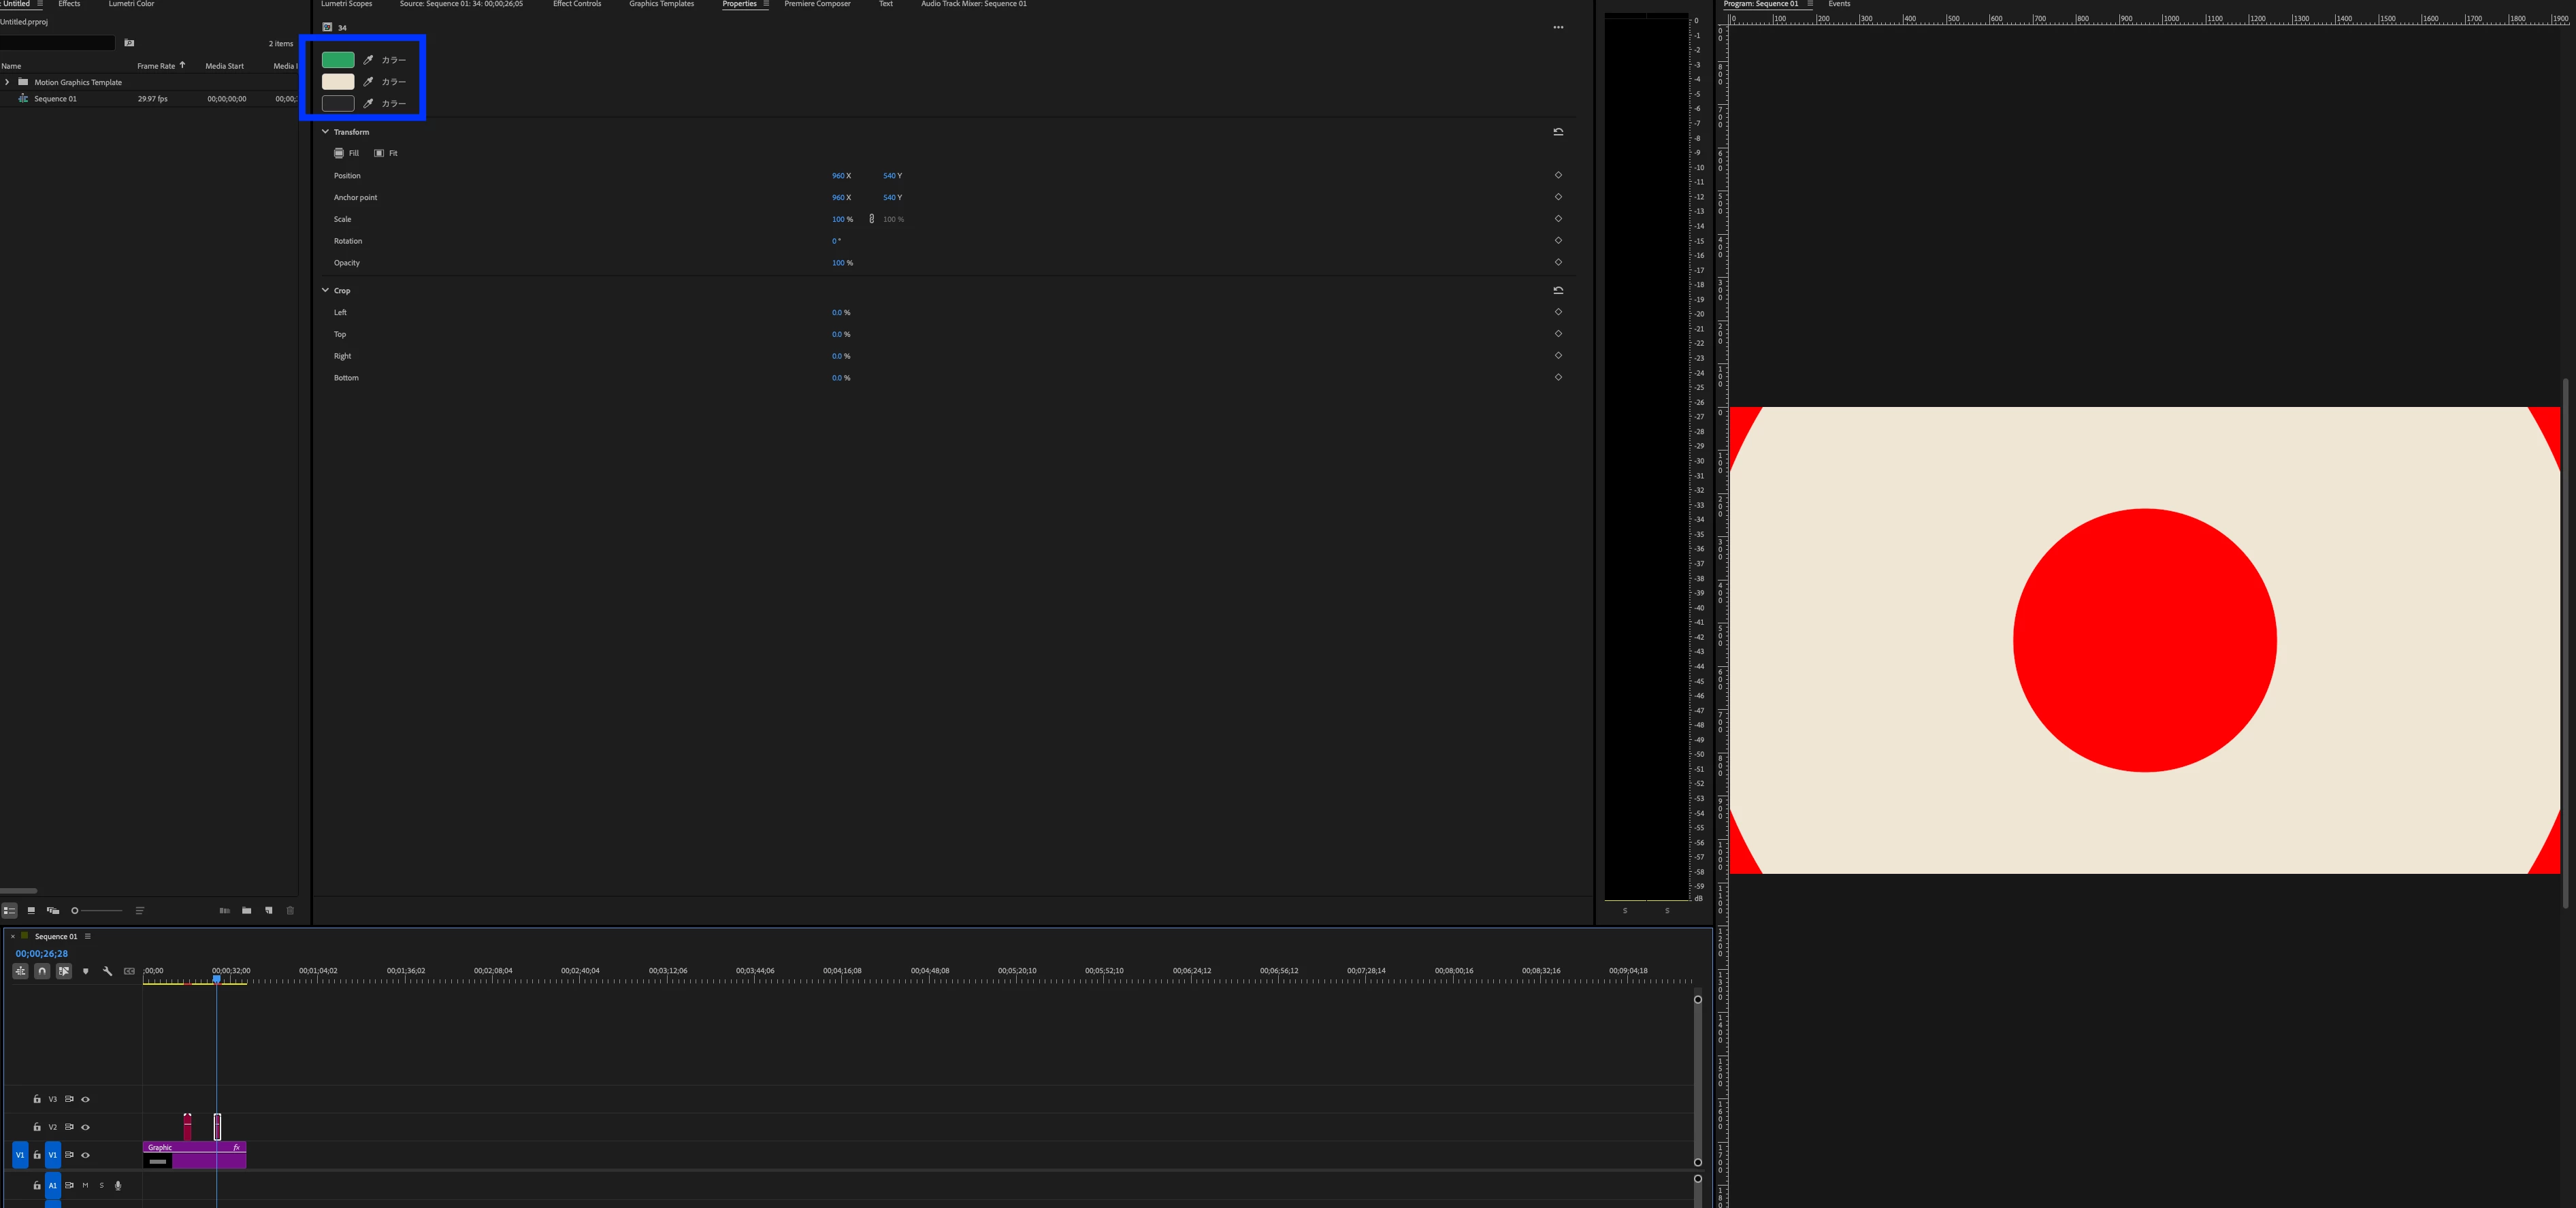Toggle Position animation keyframe diamond
The image size is (2576, 1208).
click(1558, 175)
